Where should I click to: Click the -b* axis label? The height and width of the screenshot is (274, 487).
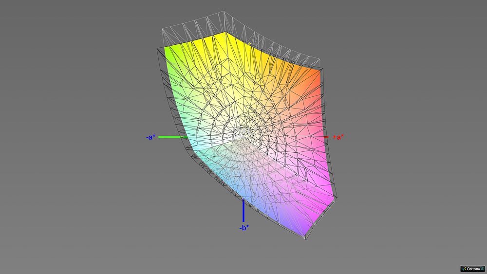click(x=244, y=228)
